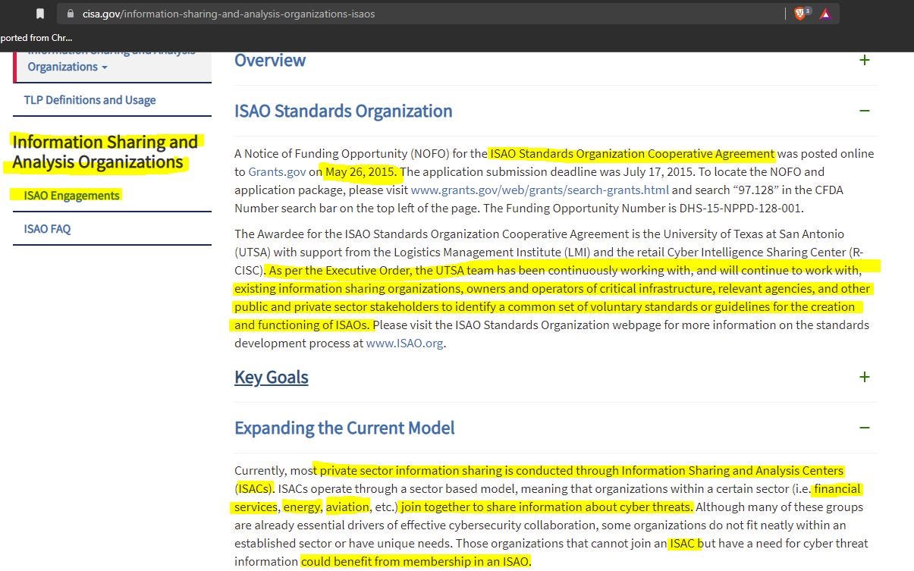Follow the Grants.gov link
Image resolution: width=914 pixels, height=571 pixels.
pyautogui.click(x=277, y=171)
